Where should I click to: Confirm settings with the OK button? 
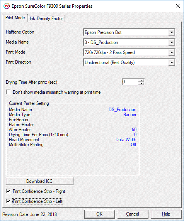pyautogui.click(x=99, y=214)
